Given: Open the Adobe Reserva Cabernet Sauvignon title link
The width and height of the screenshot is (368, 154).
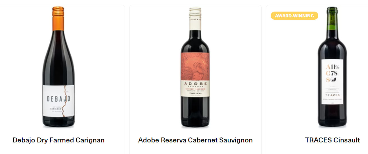Looking at the screenshot, I should click(x=195, y=140).
